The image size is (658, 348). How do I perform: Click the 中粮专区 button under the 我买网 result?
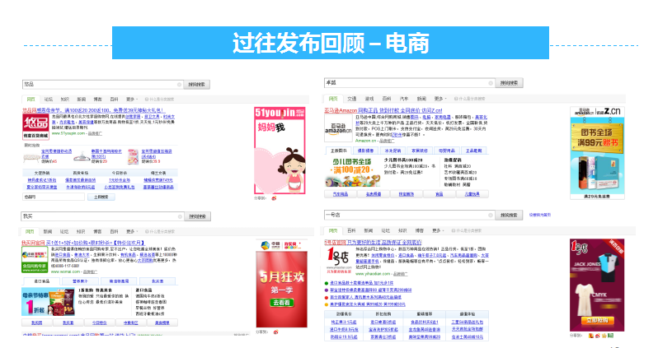[131, 322]
